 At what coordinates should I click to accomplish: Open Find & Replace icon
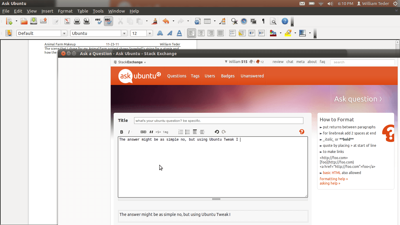[234, 21]
